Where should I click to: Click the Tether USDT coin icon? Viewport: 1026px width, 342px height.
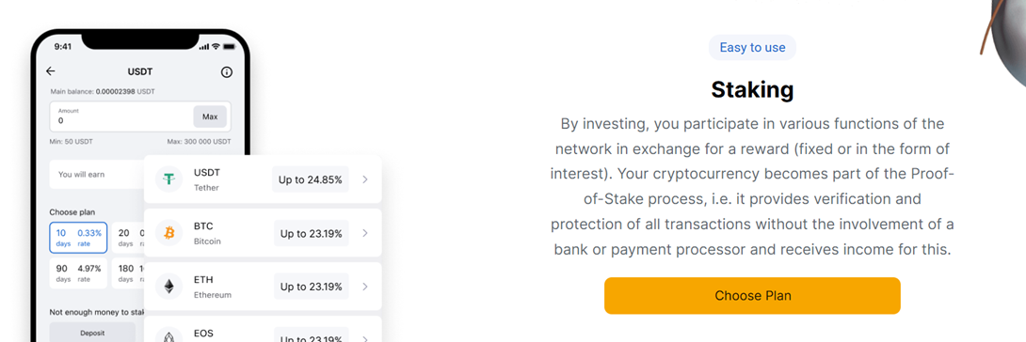(168, 179)
